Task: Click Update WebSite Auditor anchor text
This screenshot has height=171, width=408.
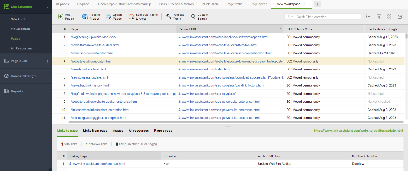Action: pos(275,164)
